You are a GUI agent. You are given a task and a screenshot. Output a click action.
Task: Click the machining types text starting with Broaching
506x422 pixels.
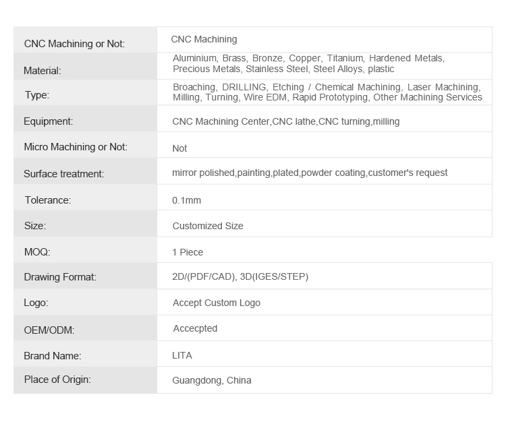(327, 92)
